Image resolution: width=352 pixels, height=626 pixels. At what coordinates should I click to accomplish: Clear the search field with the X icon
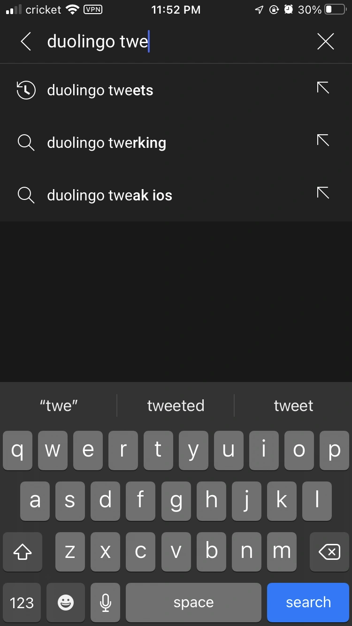tap(325, 41)
